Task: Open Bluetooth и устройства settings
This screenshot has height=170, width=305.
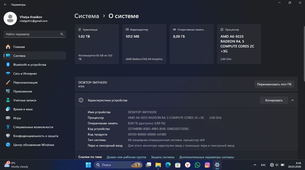Action: [x=35, y=64]
